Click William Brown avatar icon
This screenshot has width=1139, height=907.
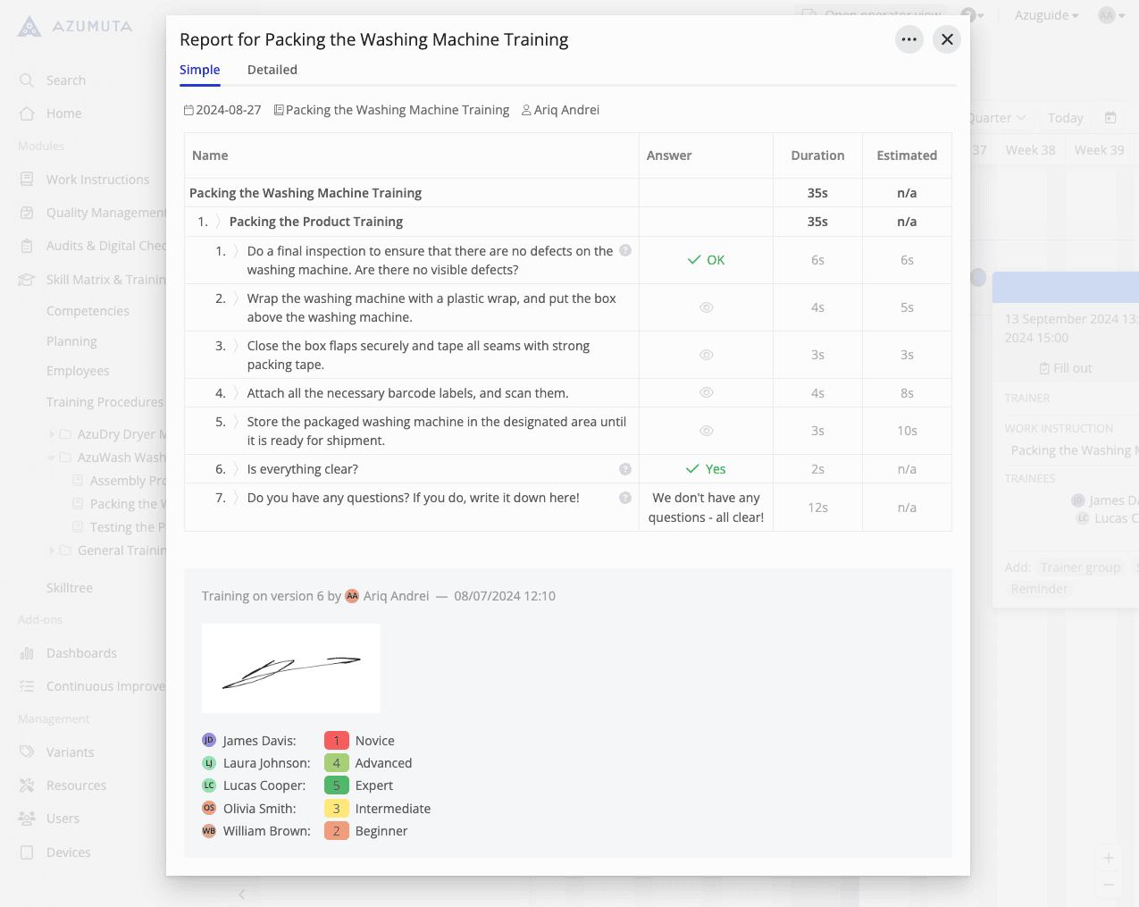click(209, 830)
